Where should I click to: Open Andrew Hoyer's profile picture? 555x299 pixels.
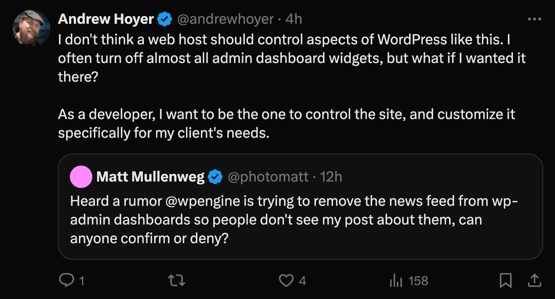tap(32, 28)
